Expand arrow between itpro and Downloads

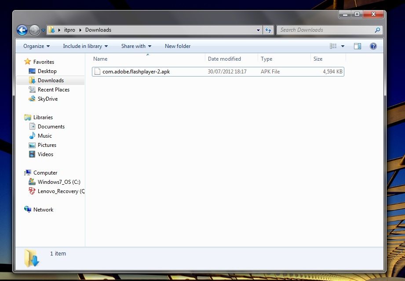click(x=80, y=30)
